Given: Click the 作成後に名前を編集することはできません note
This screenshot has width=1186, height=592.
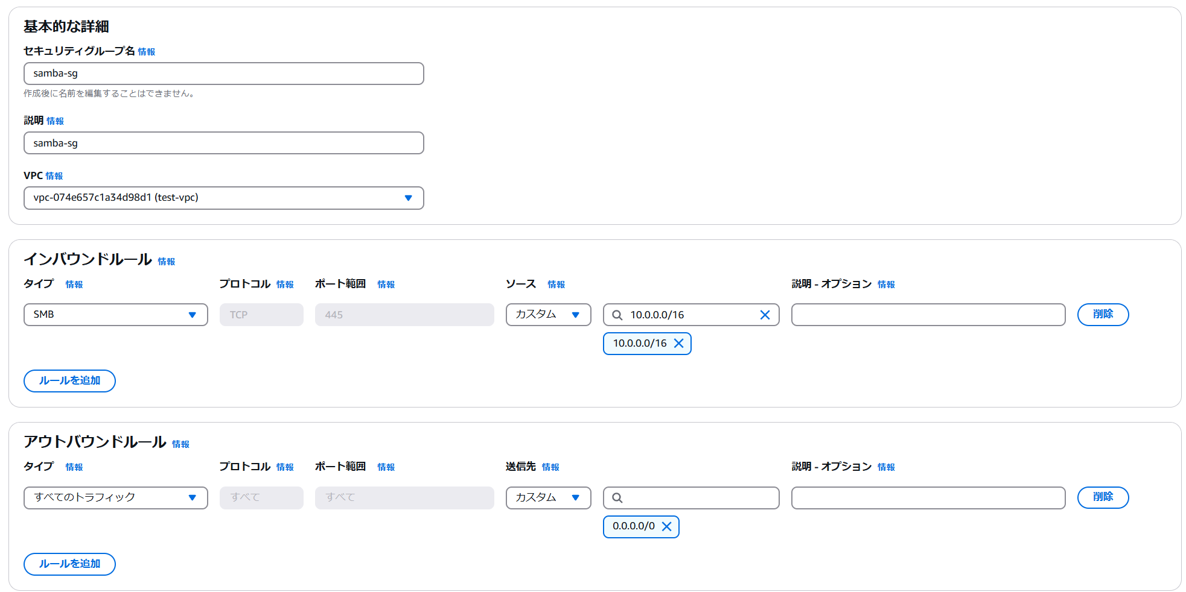Looking at the screenshot, I should [109, 93].
